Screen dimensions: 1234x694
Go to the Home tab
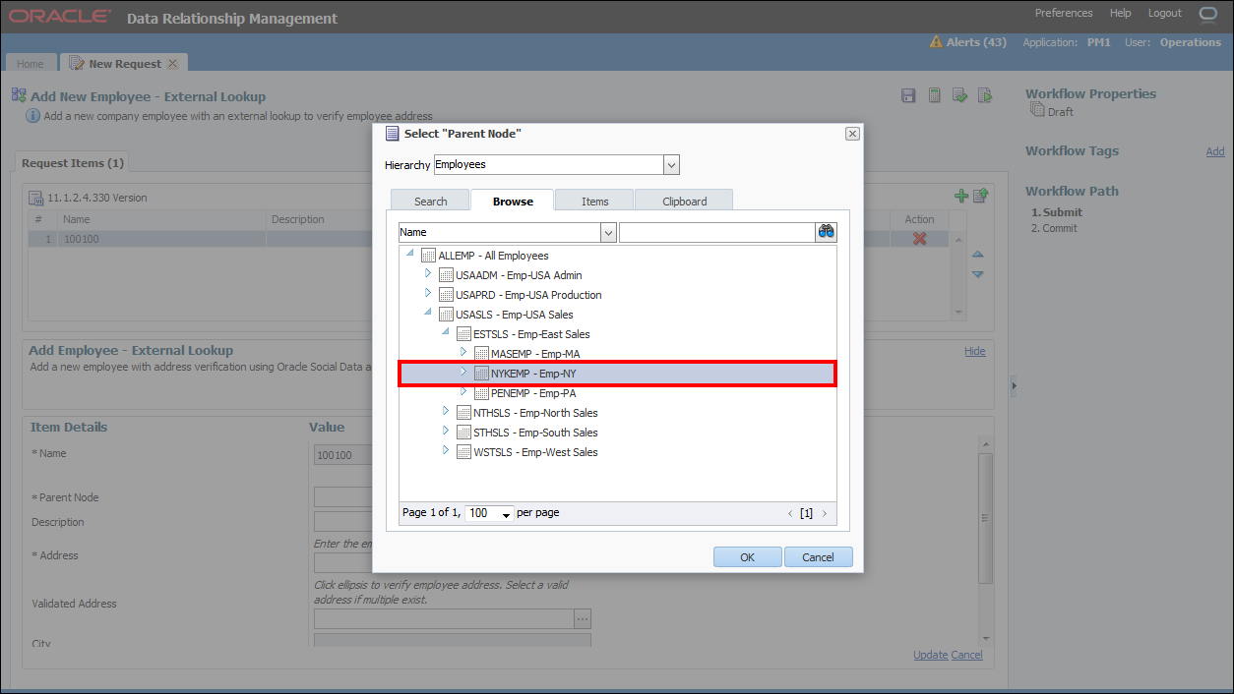coord(31,64)
